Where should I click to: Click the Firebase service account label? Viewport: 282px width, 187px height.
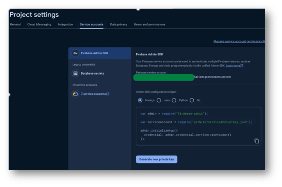[151, 73]
